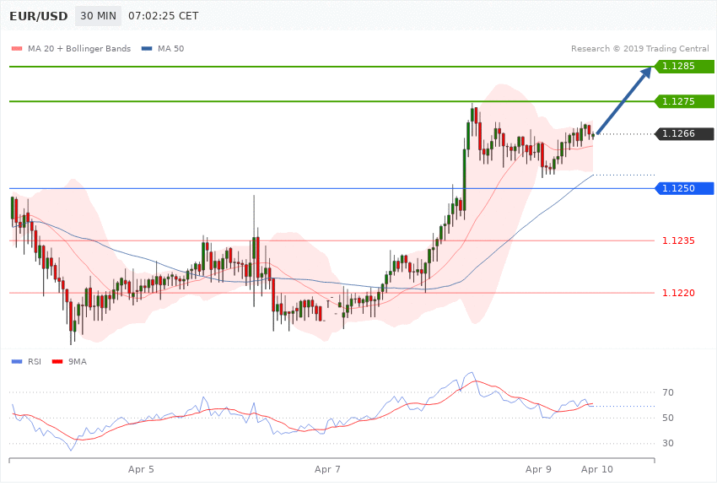
Task: Click the MA 20 + Bollinger Bands legend label
Action: (79, 48)
